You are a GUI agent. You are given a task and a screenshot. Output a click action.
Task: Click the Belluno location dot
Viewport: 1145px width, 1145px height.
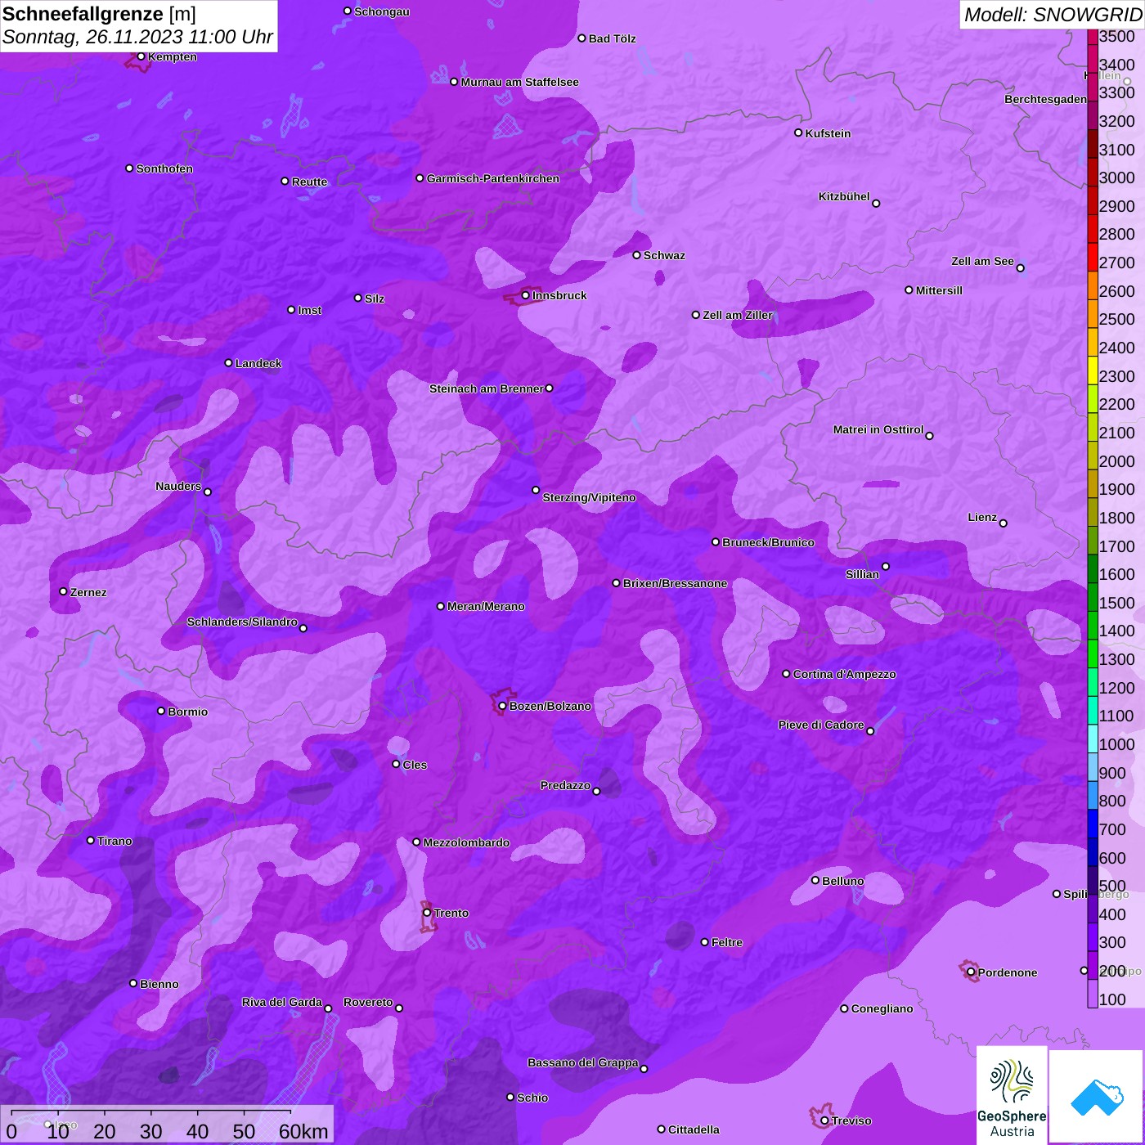tap(815, 880)
